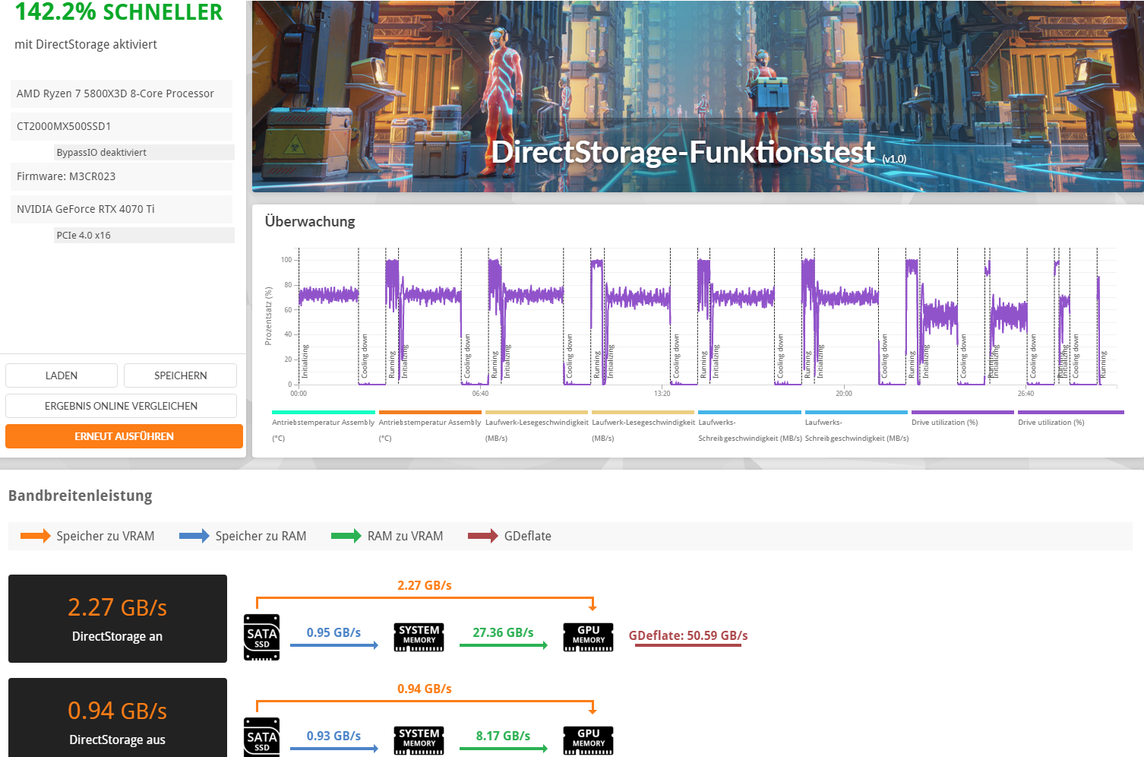Click the orange 0.94 GB/s value above the arrow

point(425,689)
